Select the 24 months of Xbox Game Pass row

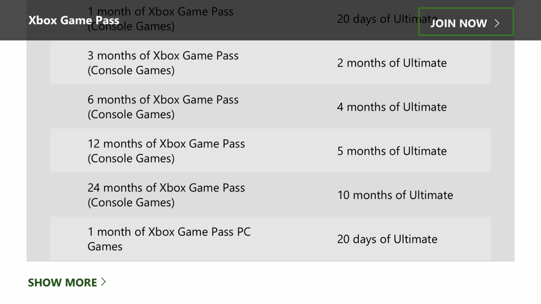click(x=270, y=195)
